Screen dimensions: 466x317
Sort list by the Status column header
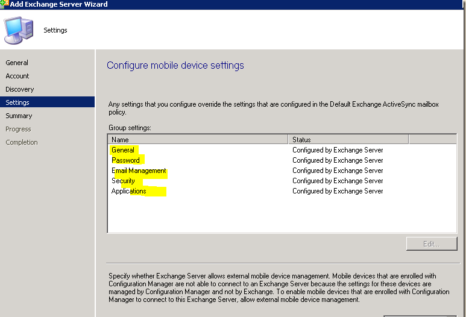[348, 139]
